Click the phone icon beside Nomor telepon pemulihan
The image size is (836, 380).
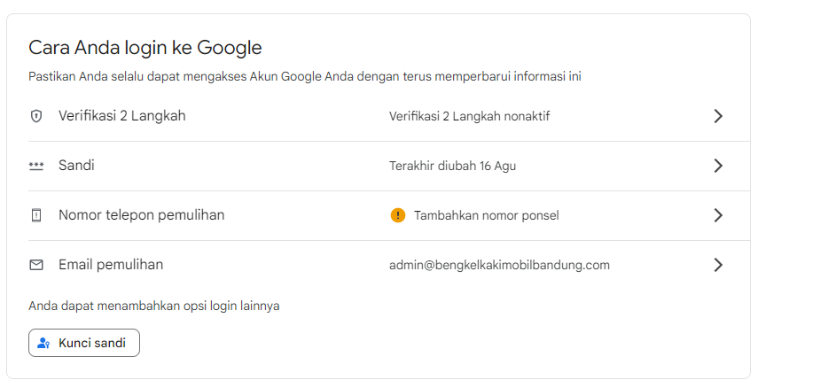pyautogui.click(x=35, y=215)
